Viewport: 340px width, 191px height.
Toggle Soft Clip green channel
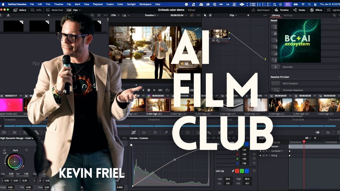pos(242,171)
